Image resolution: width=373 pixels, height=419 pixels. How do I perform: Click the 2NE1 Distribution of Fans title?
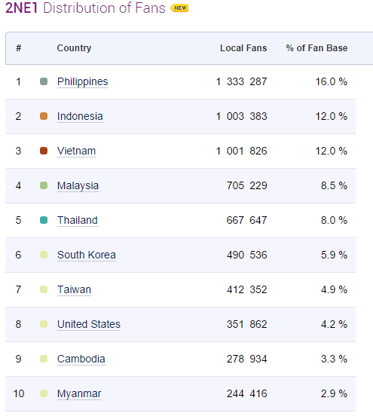pos(85,8)
